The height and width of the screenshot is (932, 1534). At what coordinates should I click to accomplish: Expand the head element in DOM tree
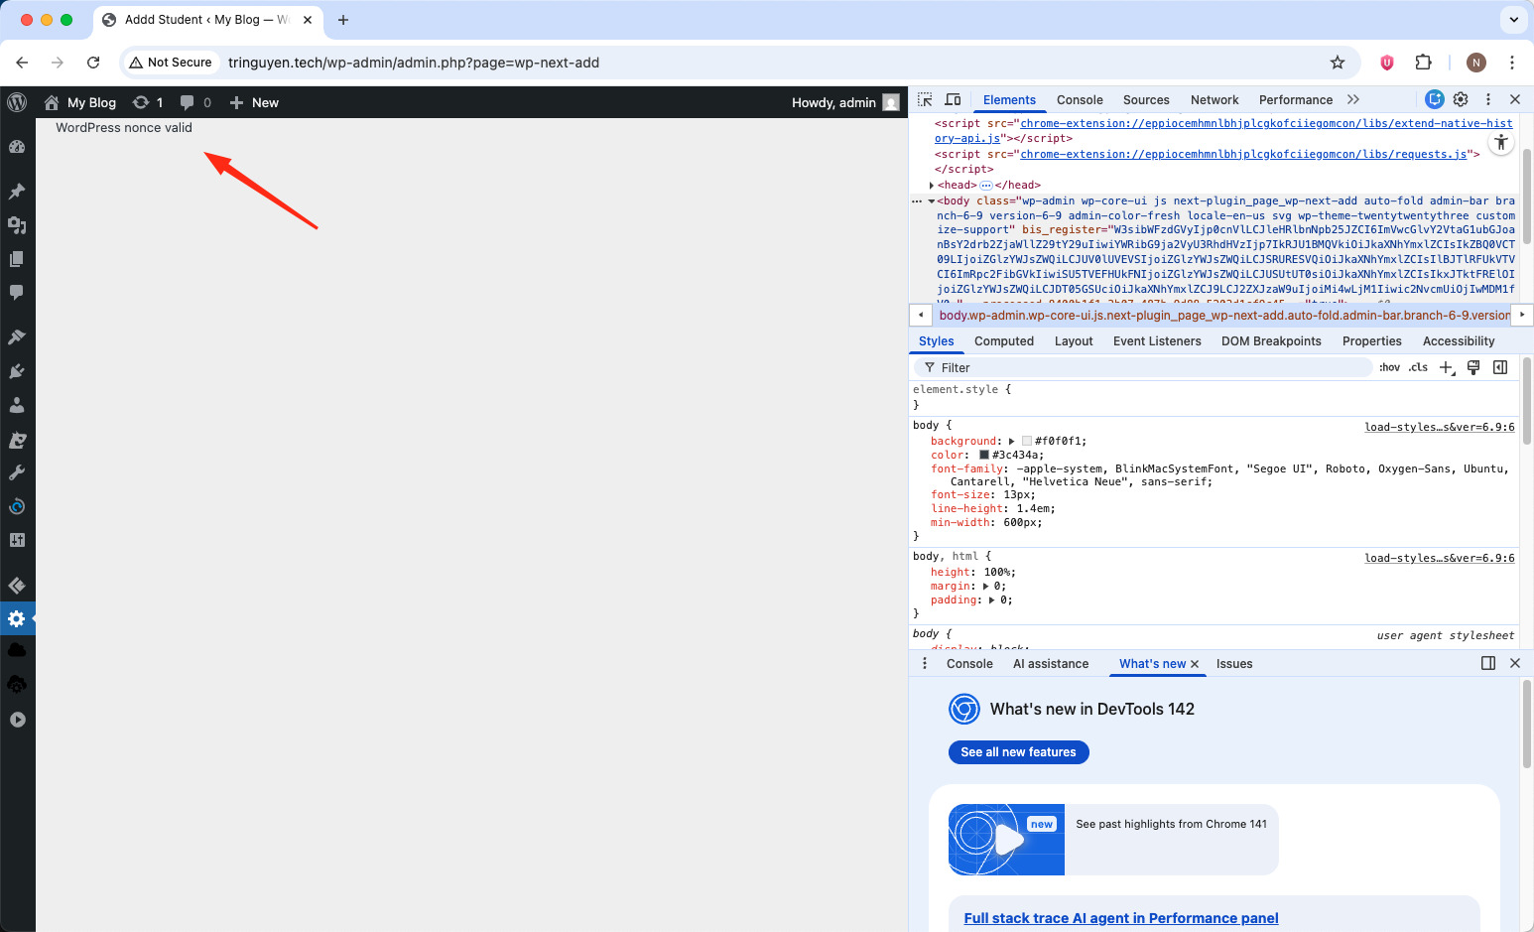pyautogui.click(x=934, y=185)
